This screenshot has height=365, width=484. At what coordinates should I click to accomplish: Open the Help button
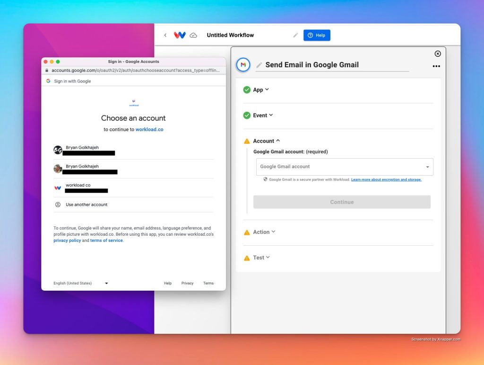(317, 35)
